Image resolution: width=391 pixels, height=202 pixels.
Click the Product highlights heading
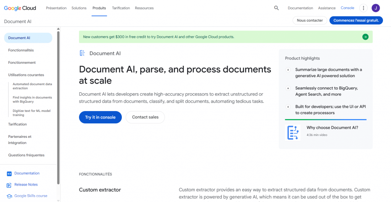[x=302, y=58]
